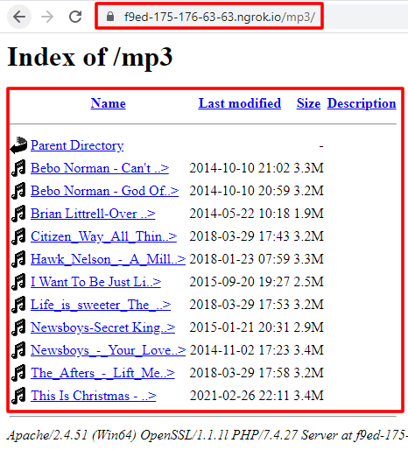408x450 pixels.
Task: Click music icon beside Life_is_sweeter file
Action: (x=18, y=305)
